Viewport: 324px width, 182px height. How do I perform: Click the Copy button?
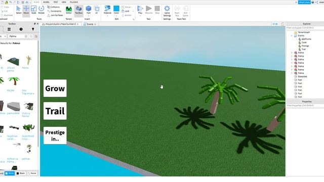[5, 7]
